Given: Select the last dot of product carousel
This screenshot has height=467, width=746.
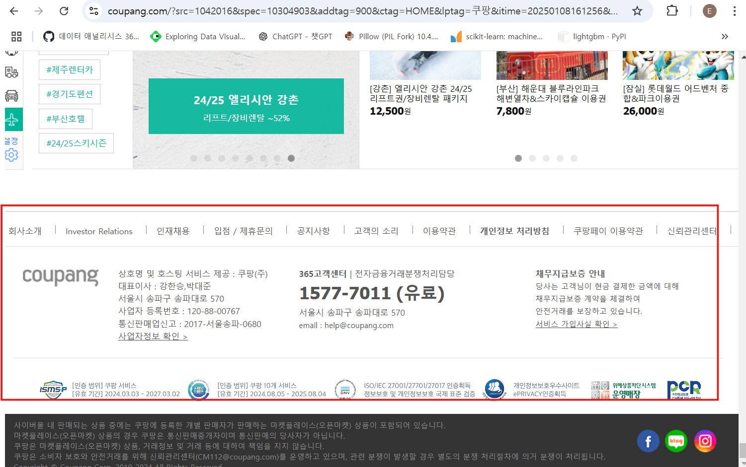Looking at the screenshot, I should [x=574, y=158].
